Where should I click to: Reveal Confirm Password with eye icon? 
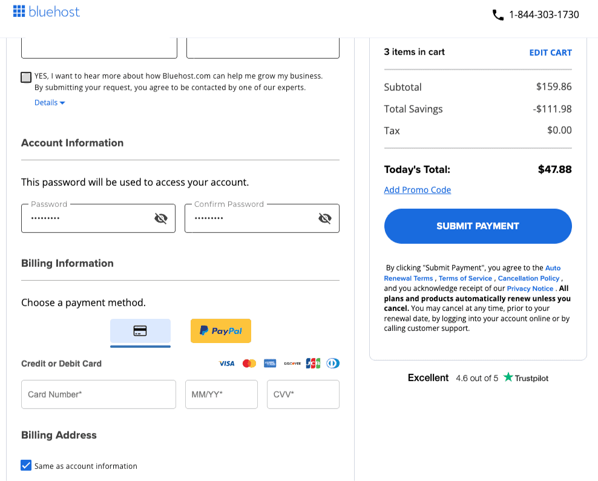(x=324, y=218)
